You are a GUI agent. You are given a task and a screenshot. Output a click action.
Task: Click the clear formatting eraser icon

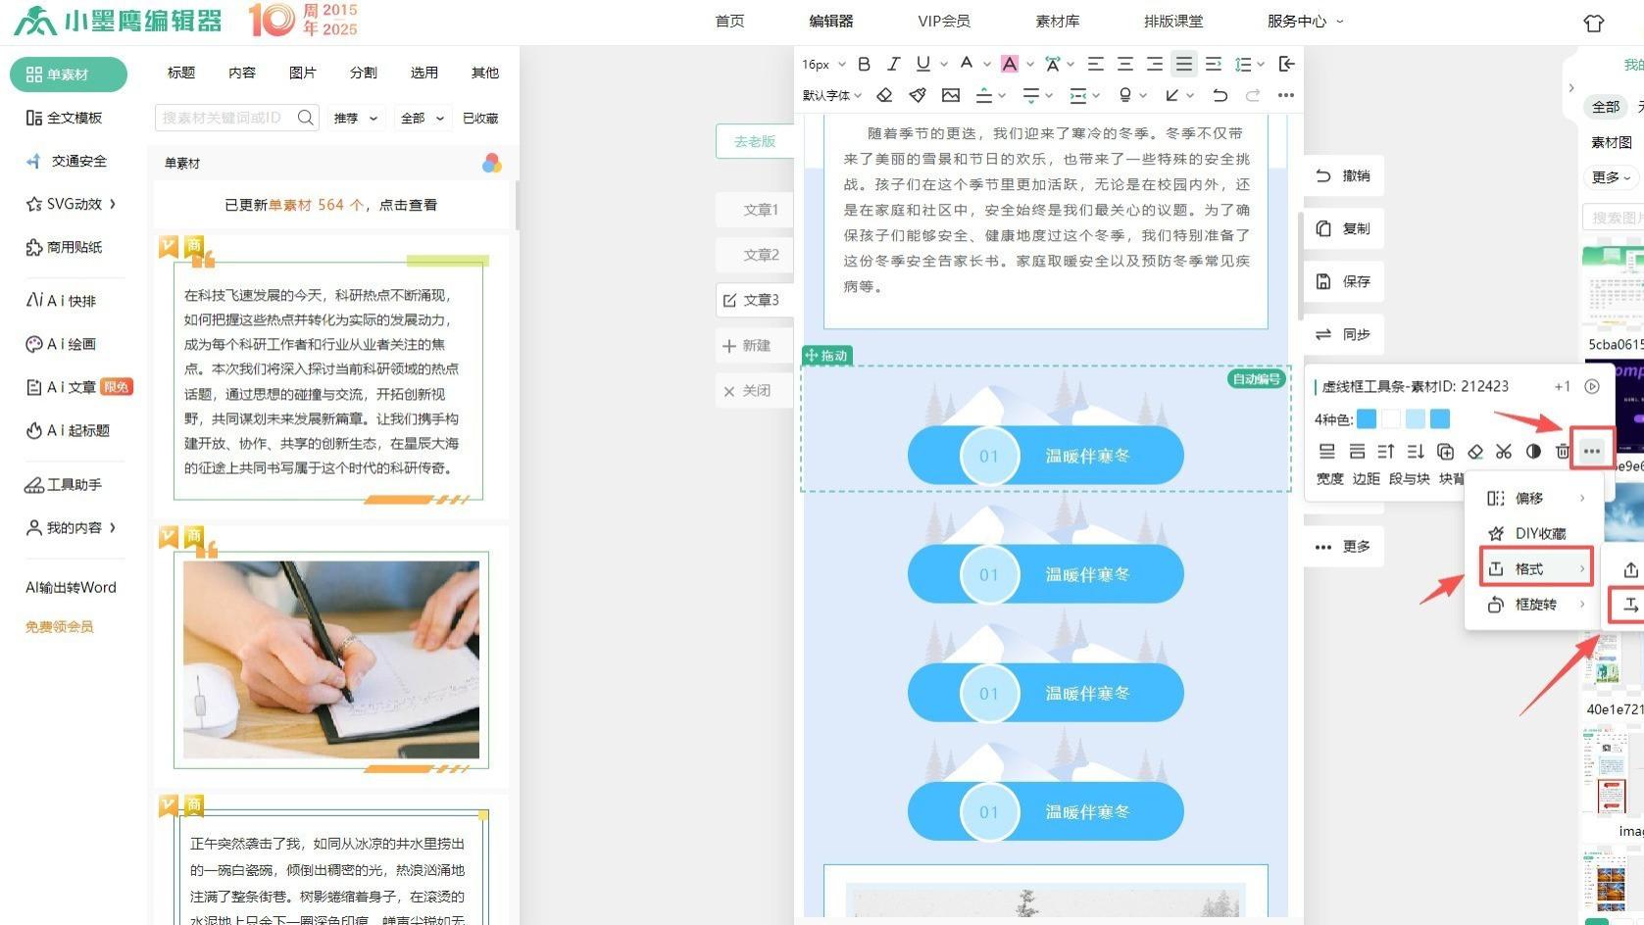click(x=884, y=95)
